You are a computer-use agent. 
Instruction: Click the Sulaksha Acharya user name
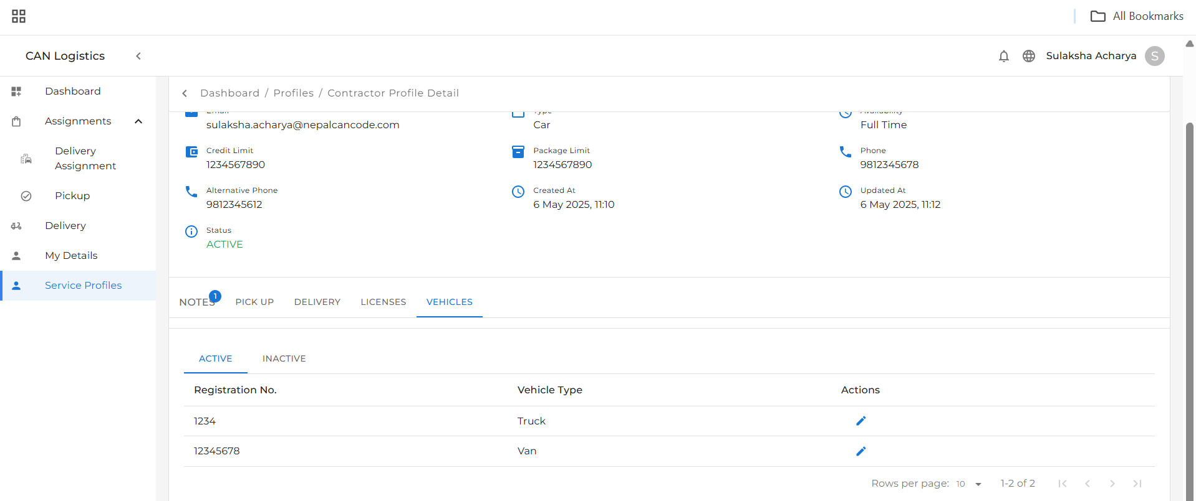pos(1091,56)
